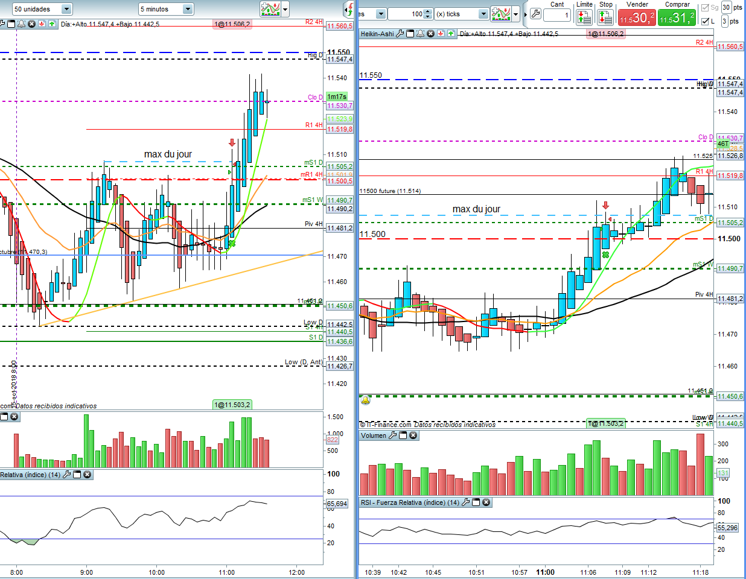Maximize the left RSI panel
746x579 pixels.
77,475
